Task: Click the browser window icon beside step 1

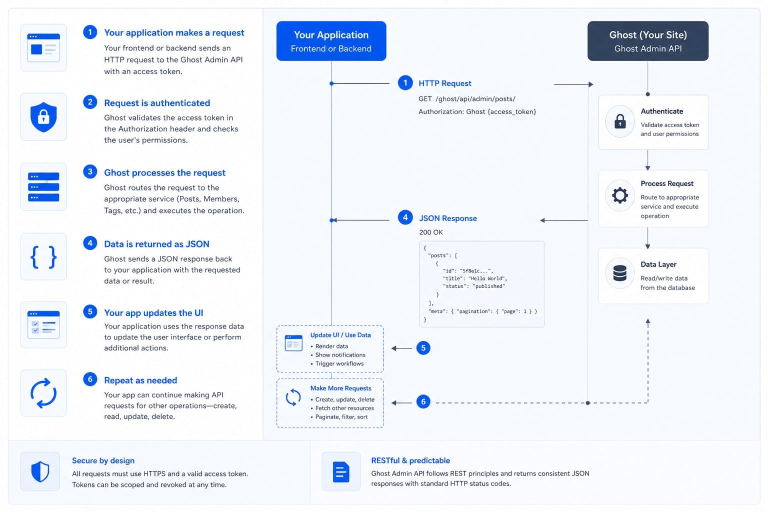Action: pyautogui.click(x=43, y=47)
